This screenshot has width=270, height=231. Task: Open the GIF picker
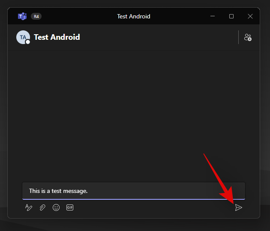[x=70, y=207]
